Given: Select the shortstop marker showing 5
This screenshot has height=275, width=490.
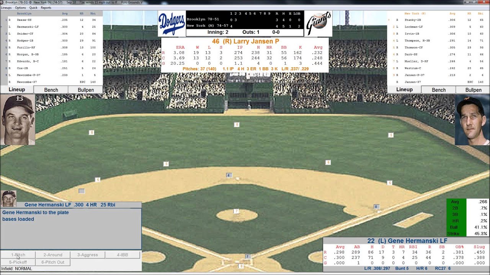Looking at the screenshot, I should coord(166,164).
